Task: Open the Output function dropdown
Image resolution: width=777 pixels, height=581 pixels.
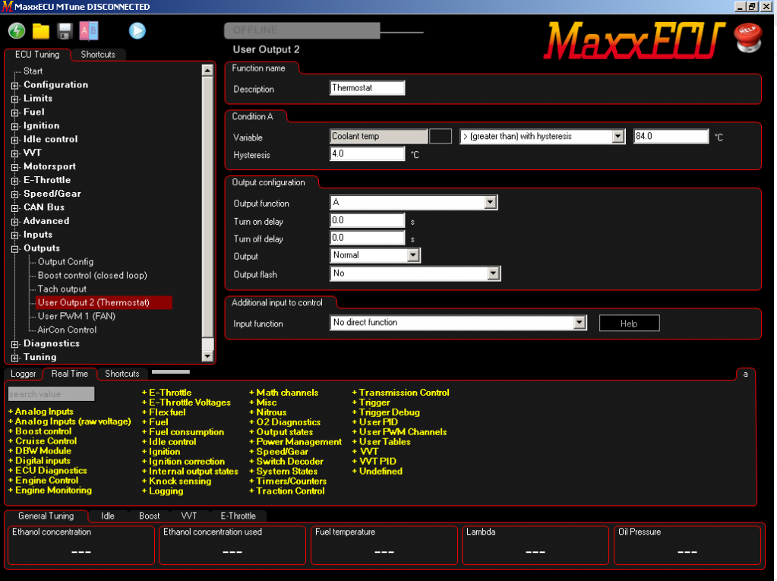Action: pos(490,202)
